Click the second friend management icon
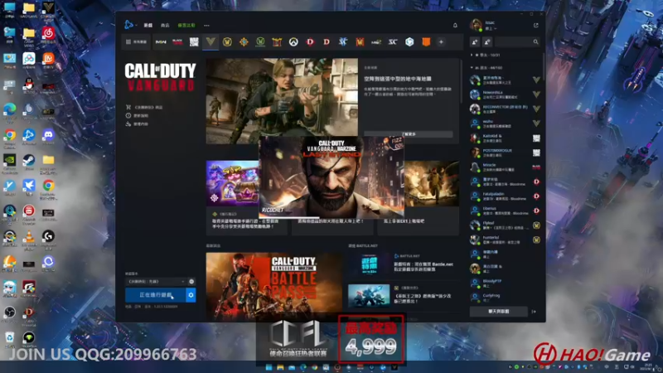This screenshot has width=663, height=373. (487, 42)
